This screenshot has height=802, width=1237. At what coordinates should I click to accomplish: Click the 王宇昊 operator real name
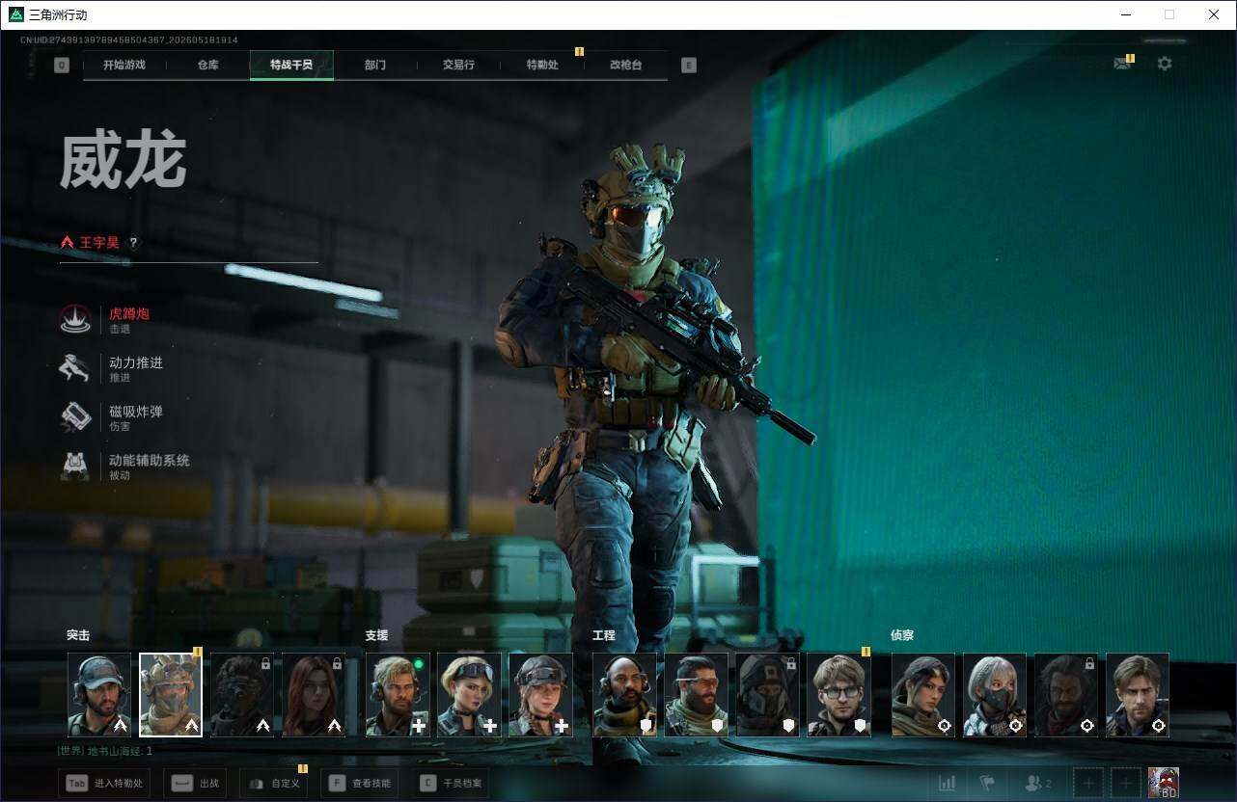coord(99,243)
